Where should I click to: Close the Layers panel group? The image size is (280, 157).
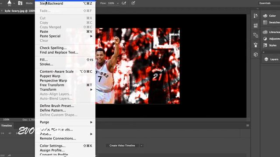(263, 52)
